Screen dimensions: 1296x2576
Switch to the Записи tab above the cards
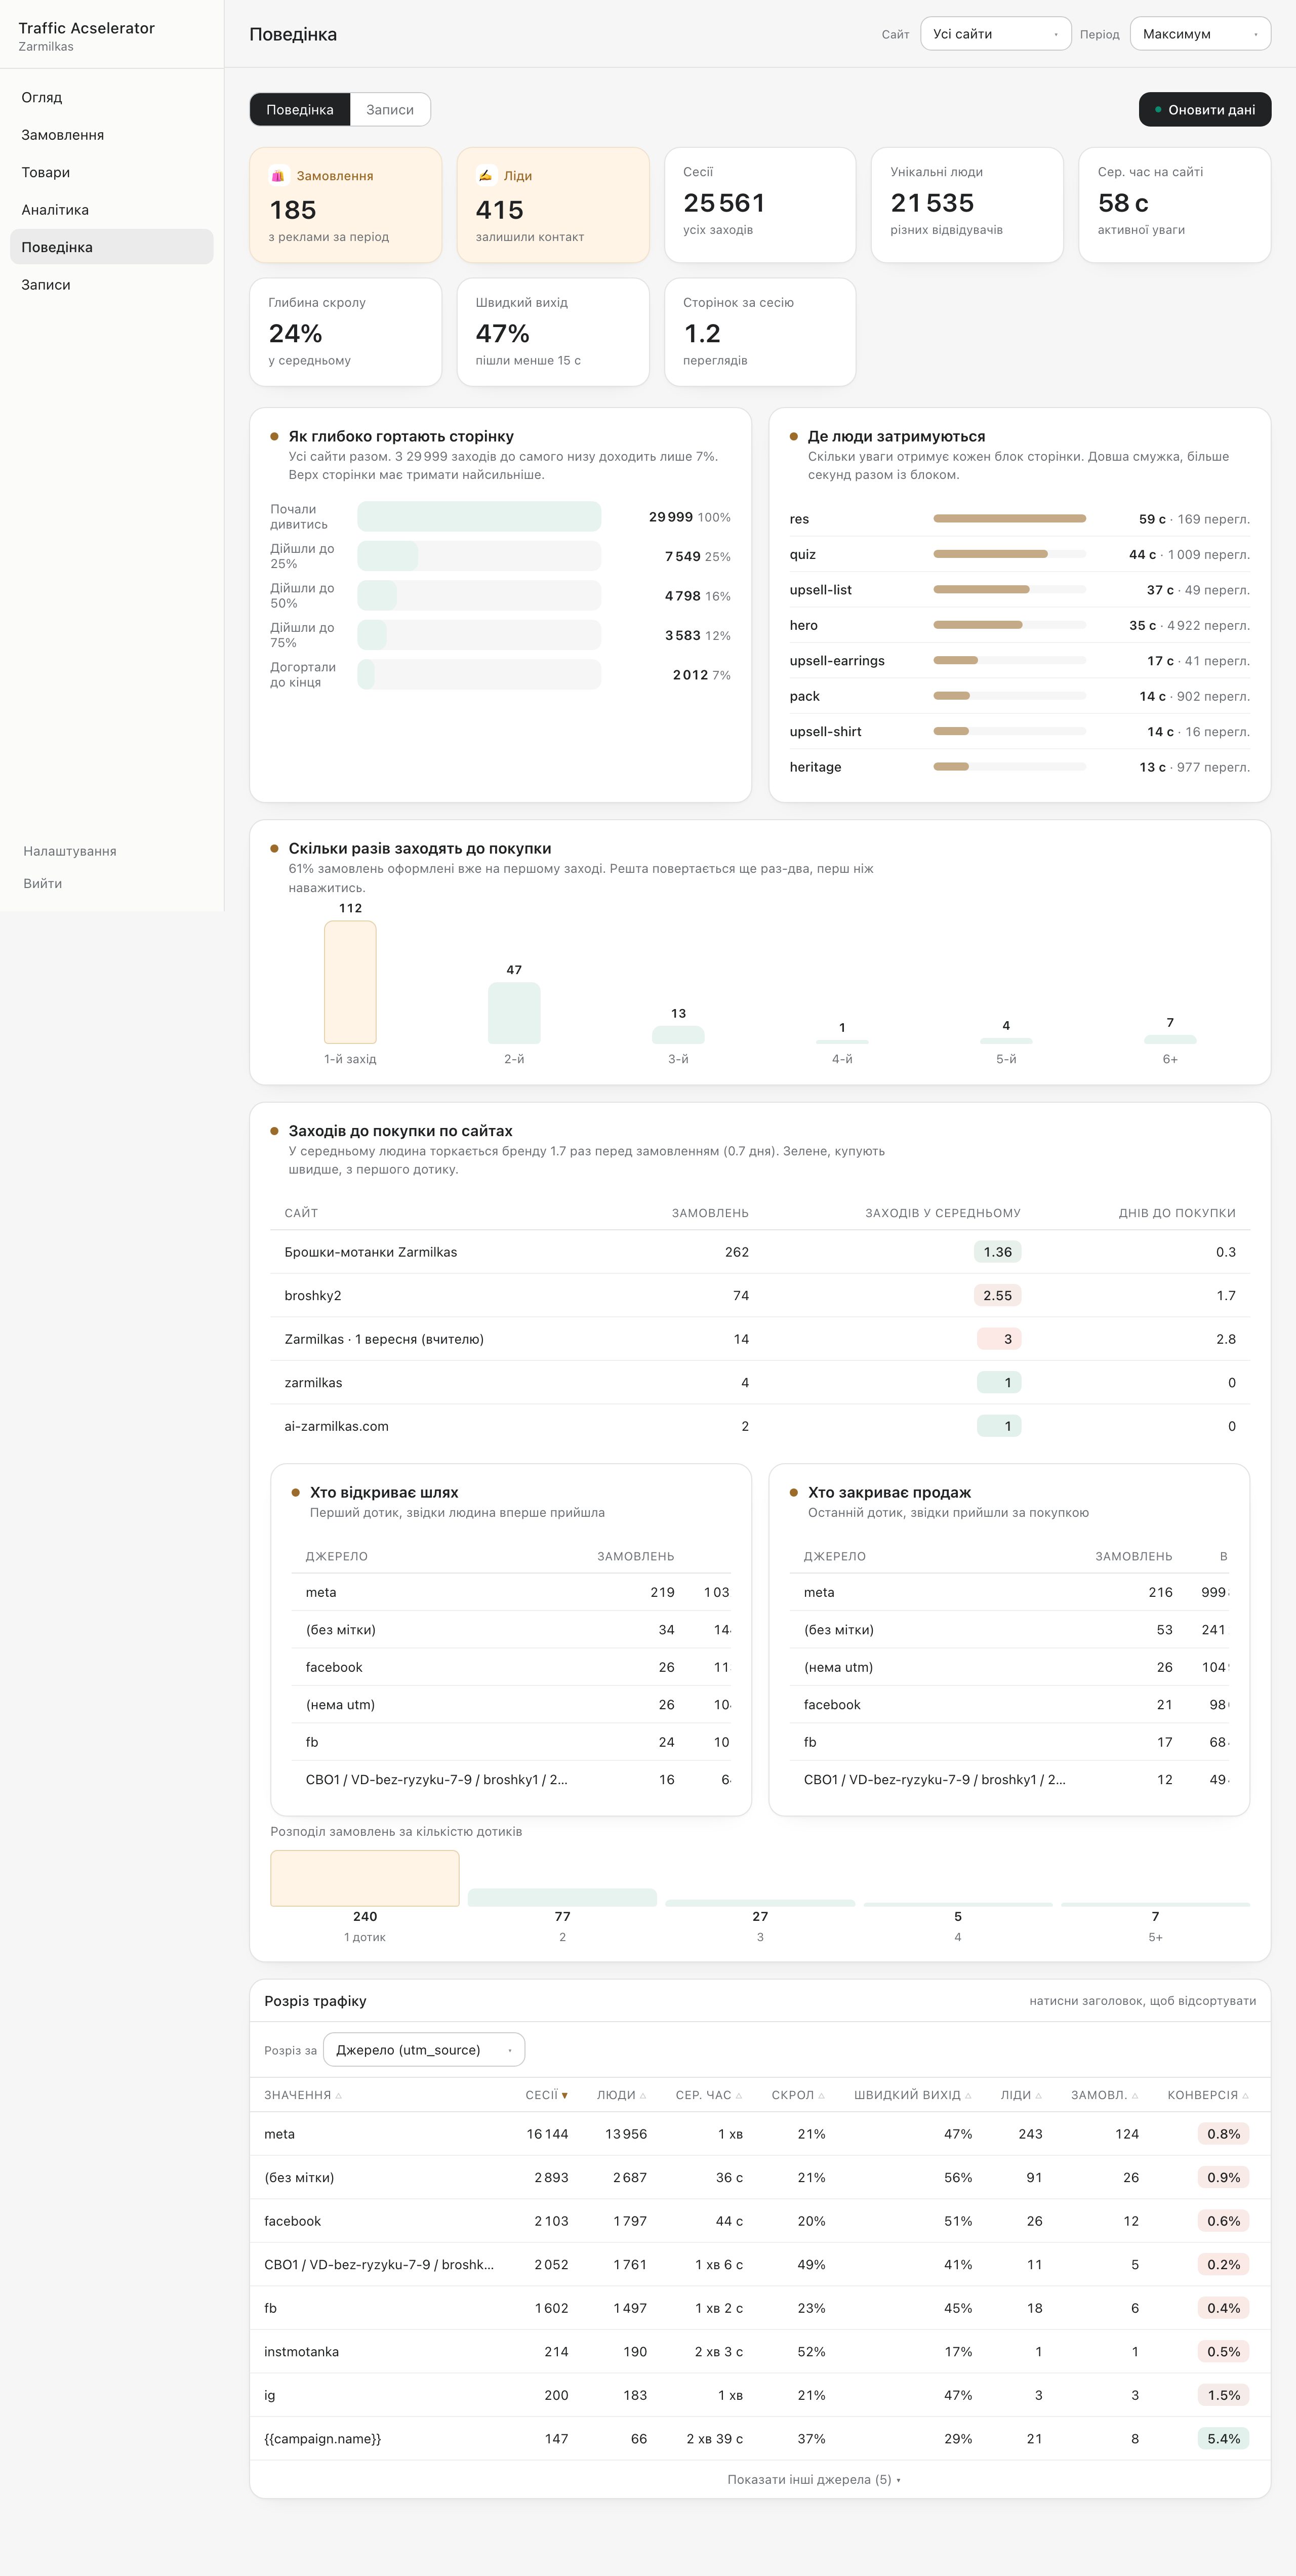[390, 110]
